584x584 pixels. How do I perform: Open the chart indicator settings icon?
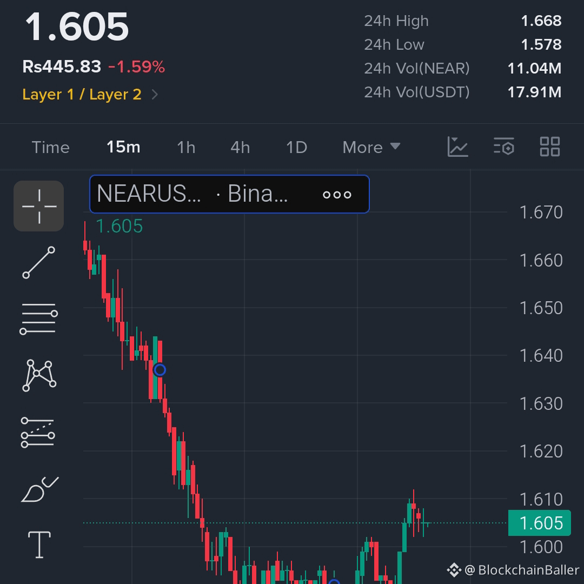(x=503, y=147)
